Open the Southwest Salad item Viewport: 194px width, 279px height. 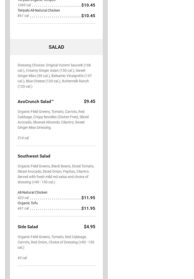(x=34, y=156)
